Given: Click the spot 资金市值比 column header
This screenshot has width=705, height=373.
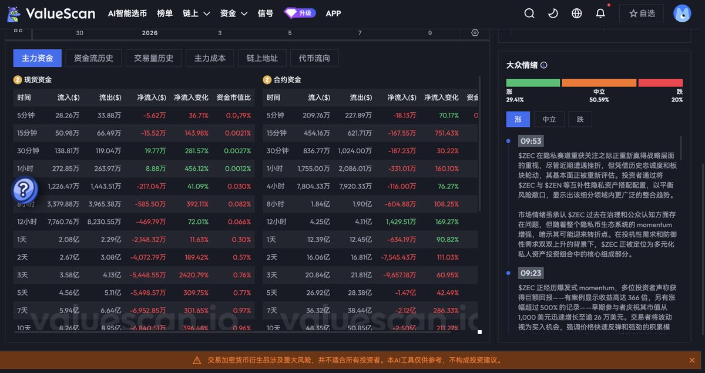Looking at the screenshot, I should point(233,98).
